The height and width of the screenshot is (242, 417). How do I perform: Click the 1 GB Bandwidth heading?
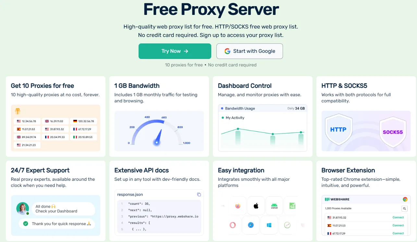(x=137, y=86)
